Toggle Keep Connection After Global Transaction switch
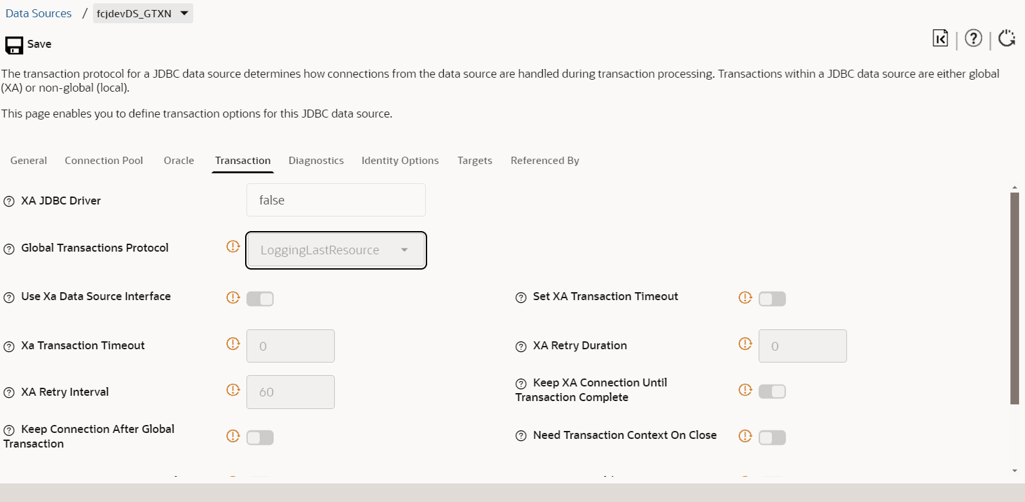The height and width of the screenshot is (502, 1025). click(x=260, y=438)
